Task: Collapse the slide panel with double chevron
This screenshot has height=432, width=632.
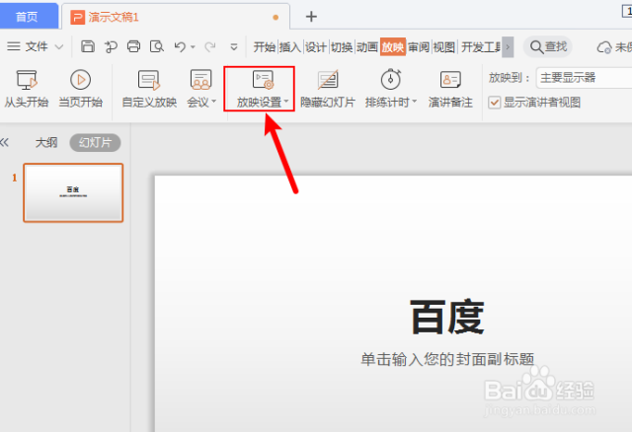Action: (x=4, y=142)
